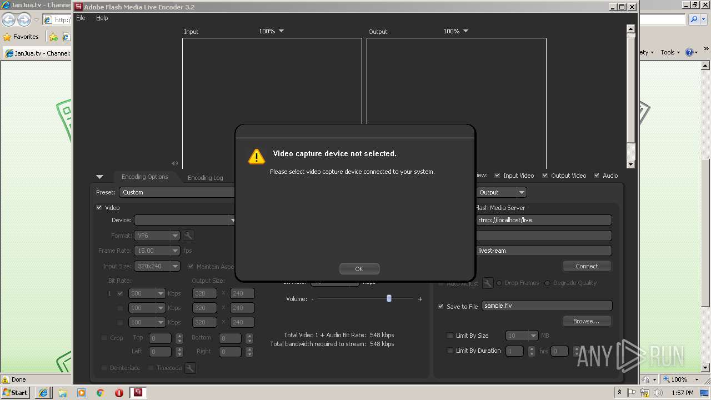Open Internet Explorer from the taskbar
Image resolution: width=711 pixels, height=400 pixels.
[43, 393]
